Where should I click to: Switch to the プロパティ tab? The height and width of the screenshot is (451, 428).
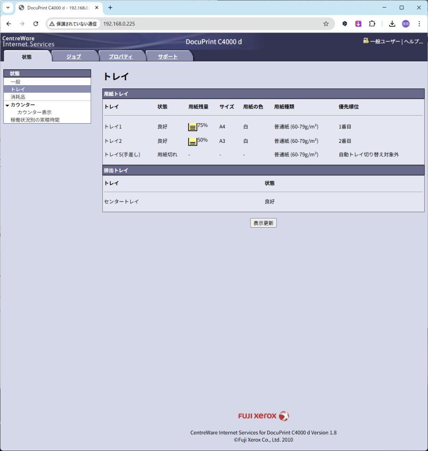[x=121, y=57]
